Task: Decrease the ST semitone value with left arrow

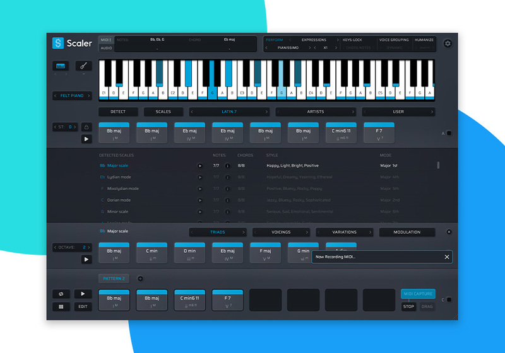Action: click(55, 127)
